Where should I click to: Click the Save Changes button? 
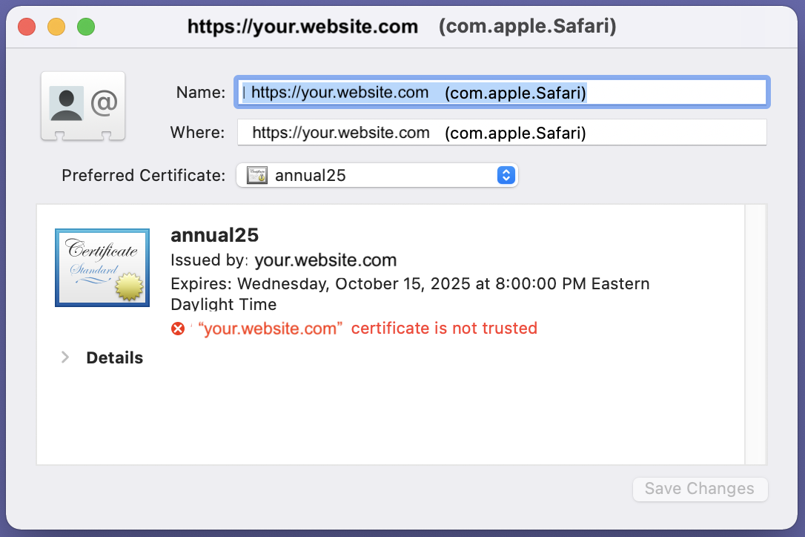coord(700,489)
